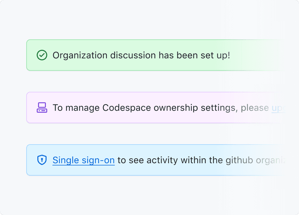Click the faded upgrade link in purple banner
The image size is (299, 215).
point(277,108)
